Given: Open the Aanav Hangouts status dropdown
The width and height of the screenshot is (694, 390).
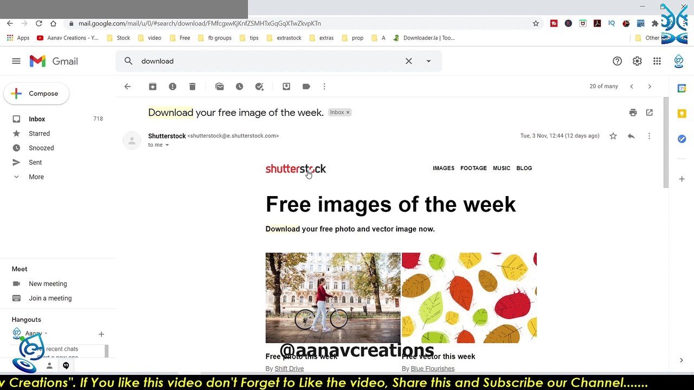Looking at the screenshot, I should [x=46, y=334].
